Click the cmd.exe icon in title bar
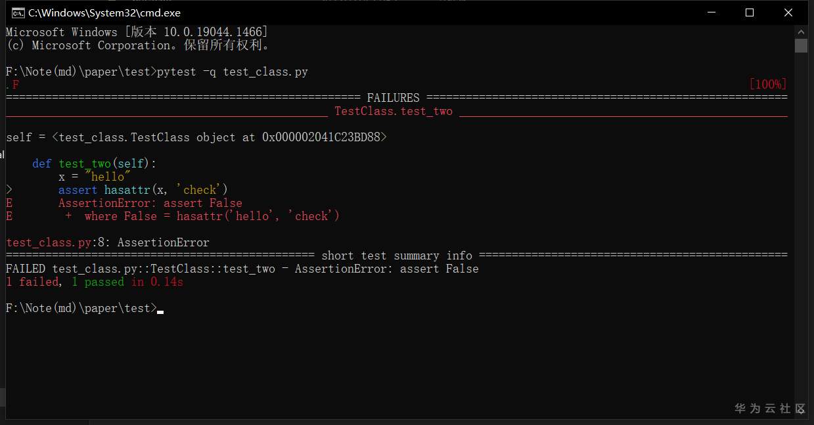 pos(18,12)
